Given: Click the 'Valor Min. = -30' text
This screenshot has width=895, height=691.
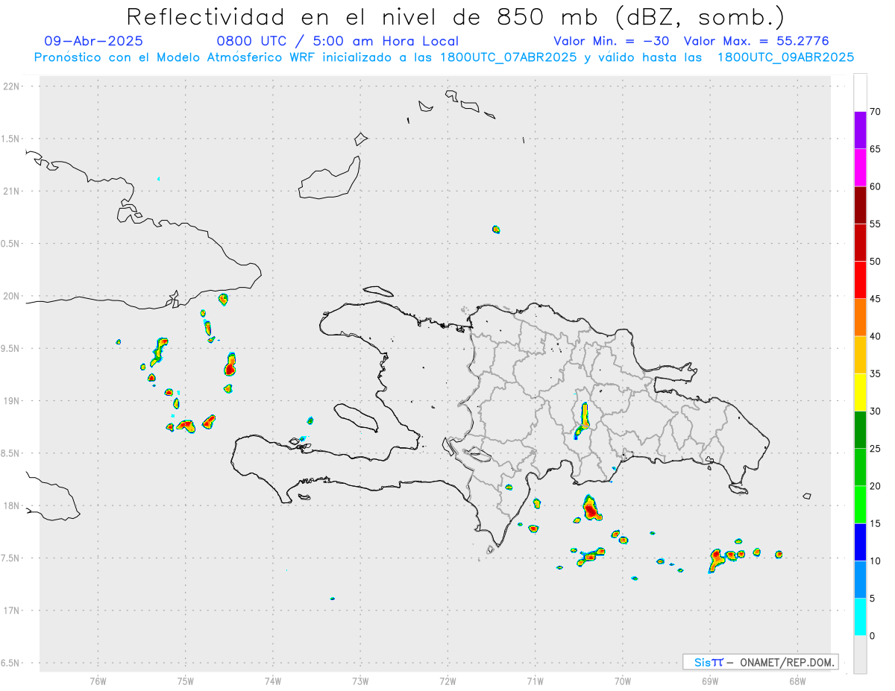Looking at the screenshot, I should point(612,41).
